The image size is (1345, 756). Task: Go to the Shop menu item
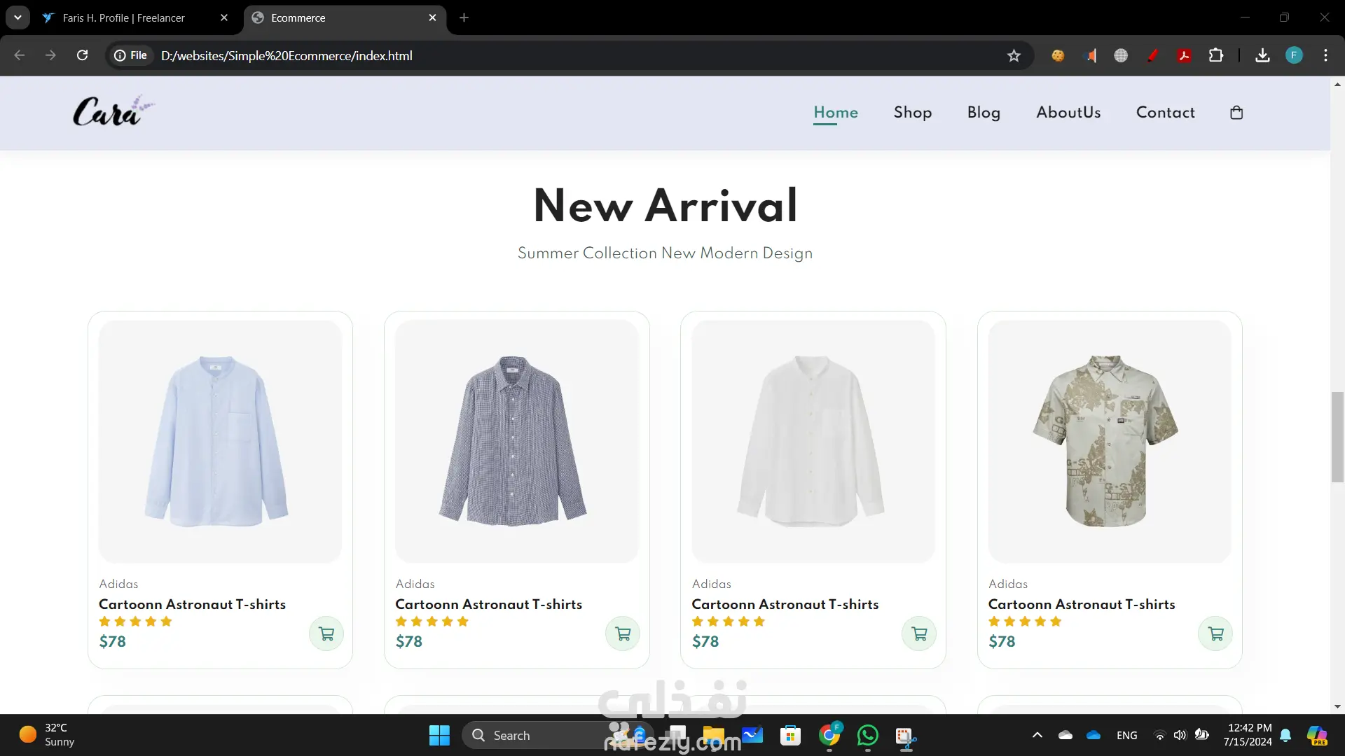click(x=912, y=113)
